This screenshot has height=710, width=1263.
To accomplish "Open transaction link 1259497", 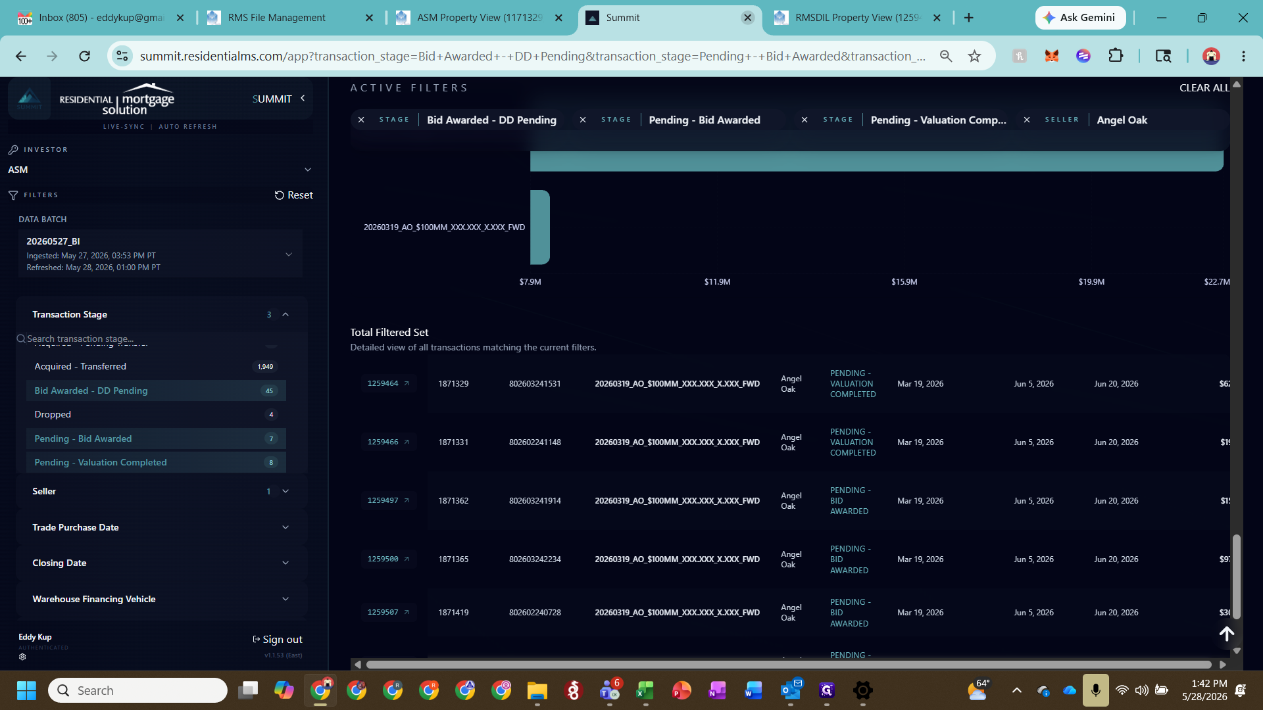I will [x=388, y=500].
